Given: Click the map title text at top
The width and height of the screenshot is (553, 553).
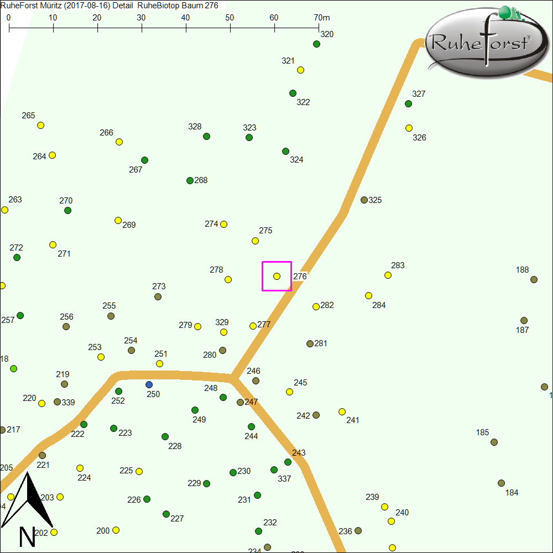Looking at the screenshot, I should tap(109, 6).
